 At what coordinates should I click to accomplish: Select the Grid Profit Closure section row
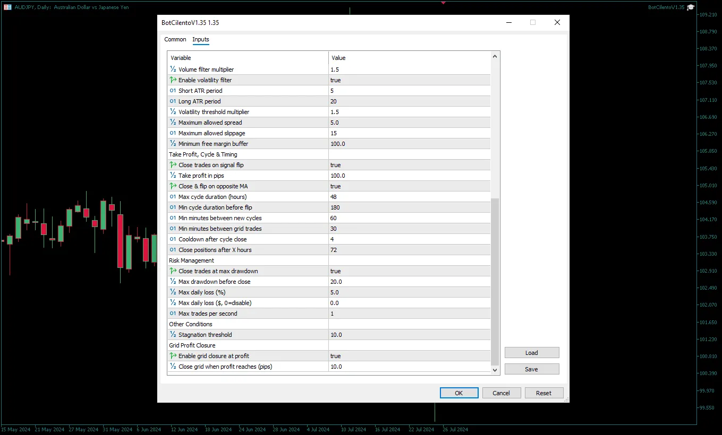pyautogui.click(x=329, y=345)
